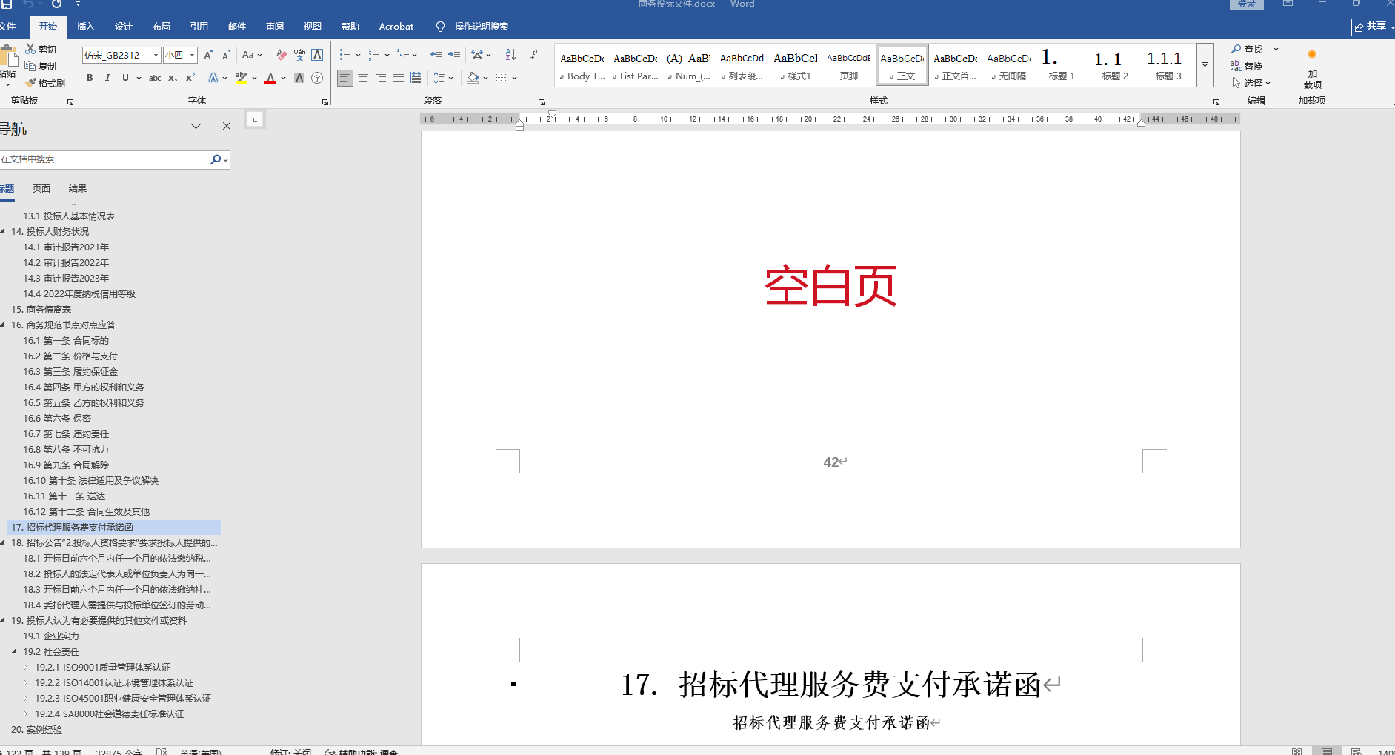The height and width of the screenshot is (755, 1395).
Task: Apply the yellow text highlight color
Action: [241, 78]
